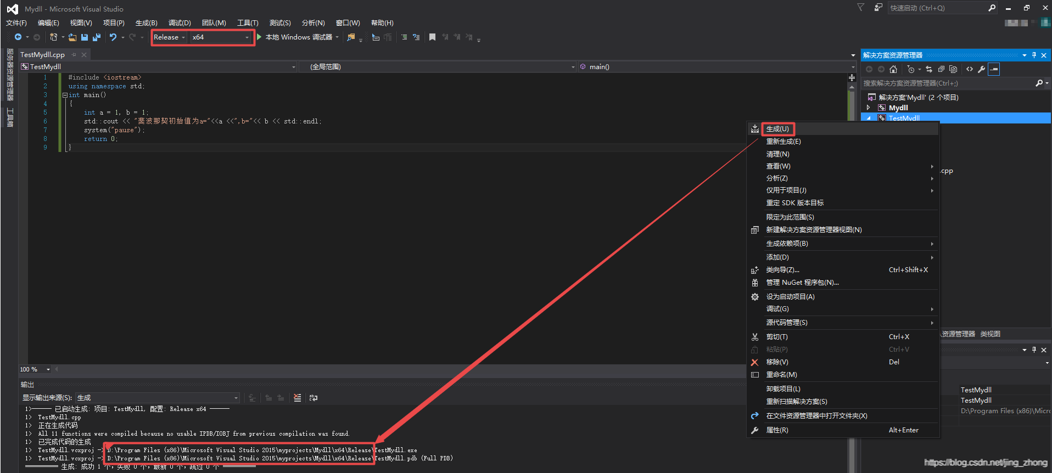This screenshot has height=473, width=1052.
Task: Choose 卸载项目(L) in the context menu
Action: tap(783, 389)
